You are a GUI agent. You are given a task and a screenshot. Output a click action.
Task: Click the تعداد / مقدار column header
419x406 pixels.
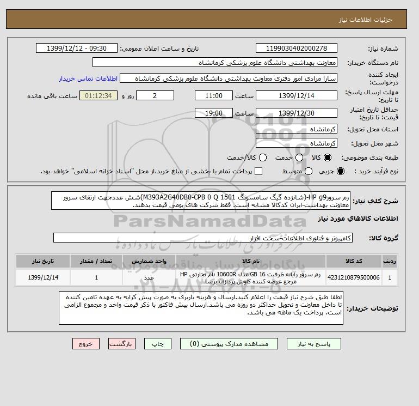96,261
